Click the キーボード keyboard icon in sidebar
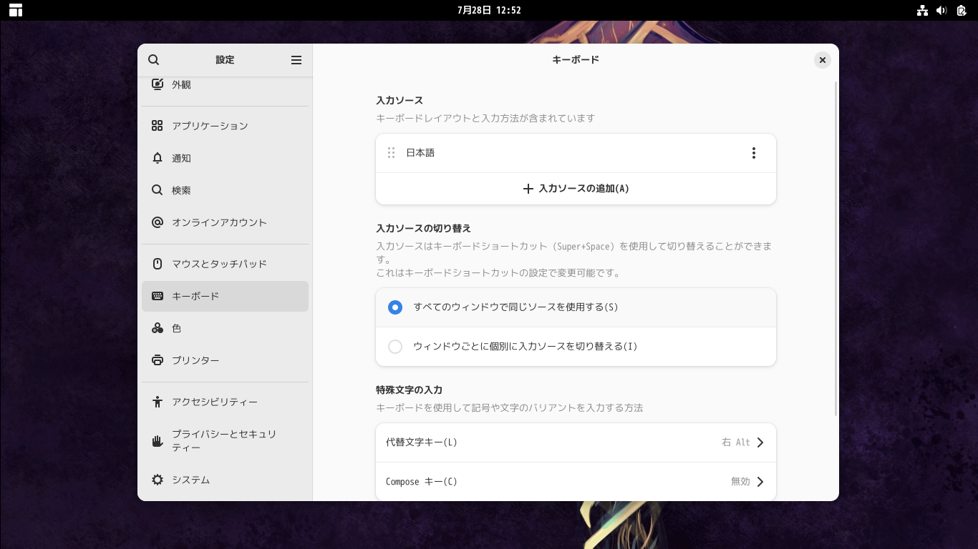The image size is (978, 549). (158, 296)
